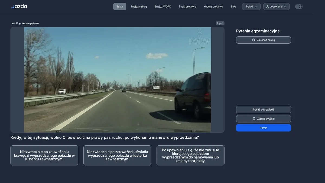The height and width of the screenshot is (183, 325).
Task: Click the question text about wyprzedzania
Action: coord(105,137)
